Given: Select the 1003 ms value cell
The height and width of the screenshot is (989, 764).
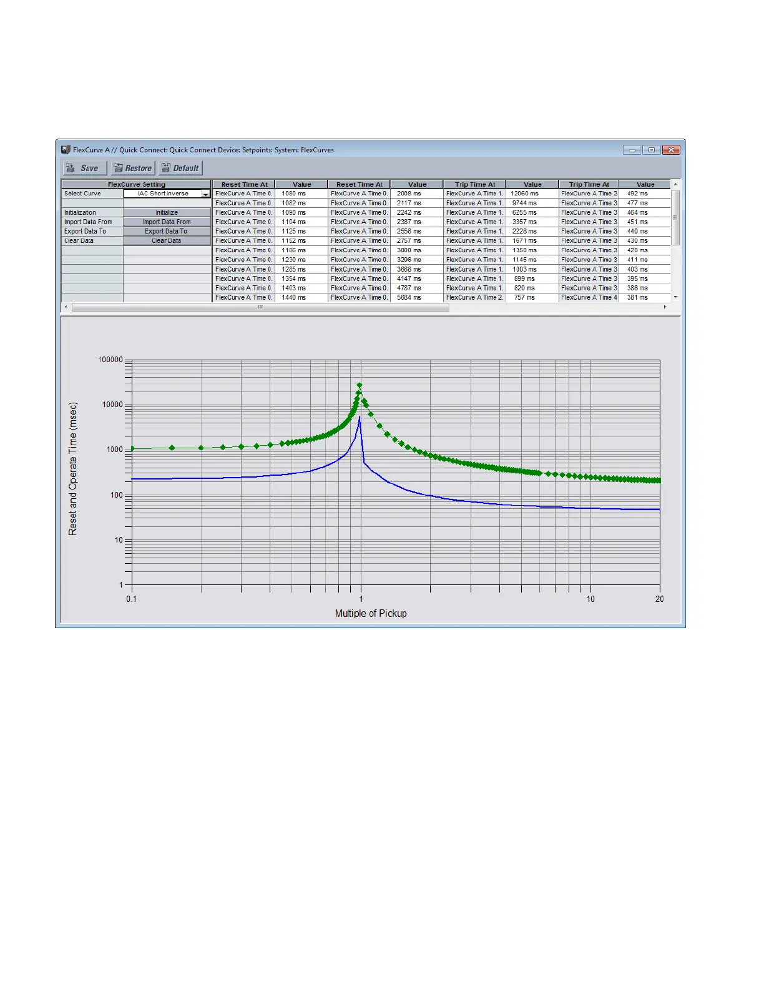Looking at the screenshot, I should pyautogui.click(x=532, y=269).
